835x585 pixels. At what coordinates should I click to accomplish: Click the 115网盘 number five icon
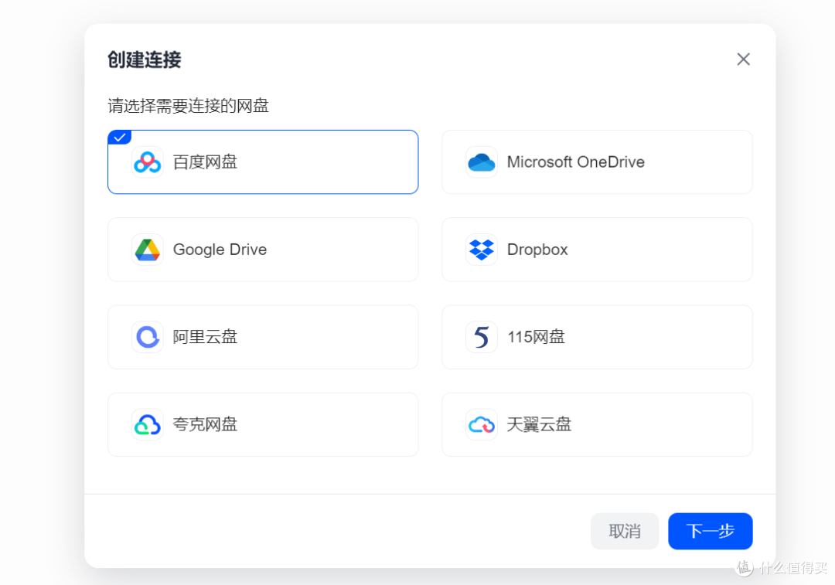[x=482, y=337]
